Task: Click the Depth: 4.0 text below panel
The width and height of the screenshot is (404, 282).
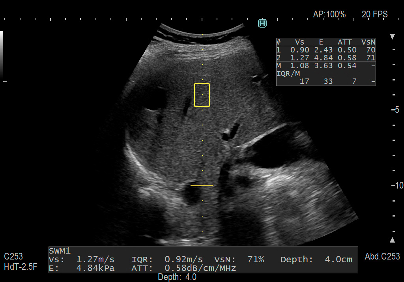Action: (x=177, y=277)
